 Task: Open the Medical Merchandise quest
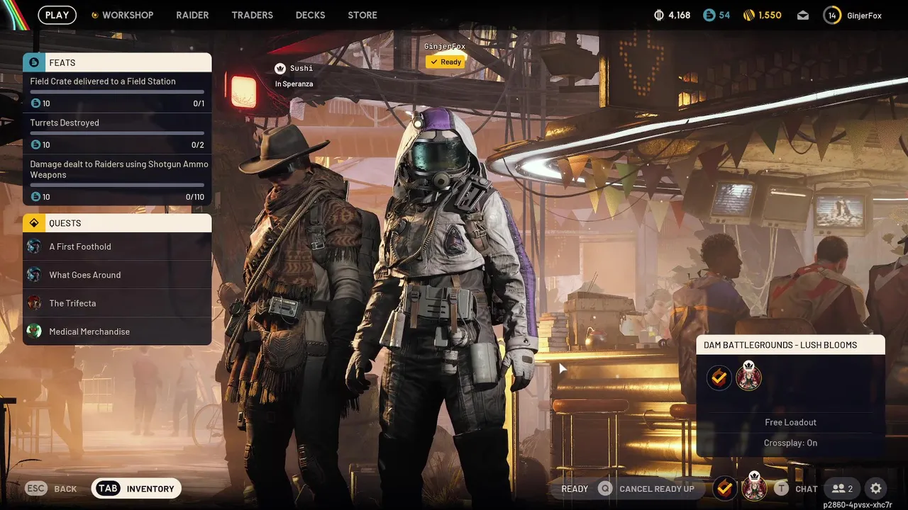pyautogui.click(x=117, y=331)
